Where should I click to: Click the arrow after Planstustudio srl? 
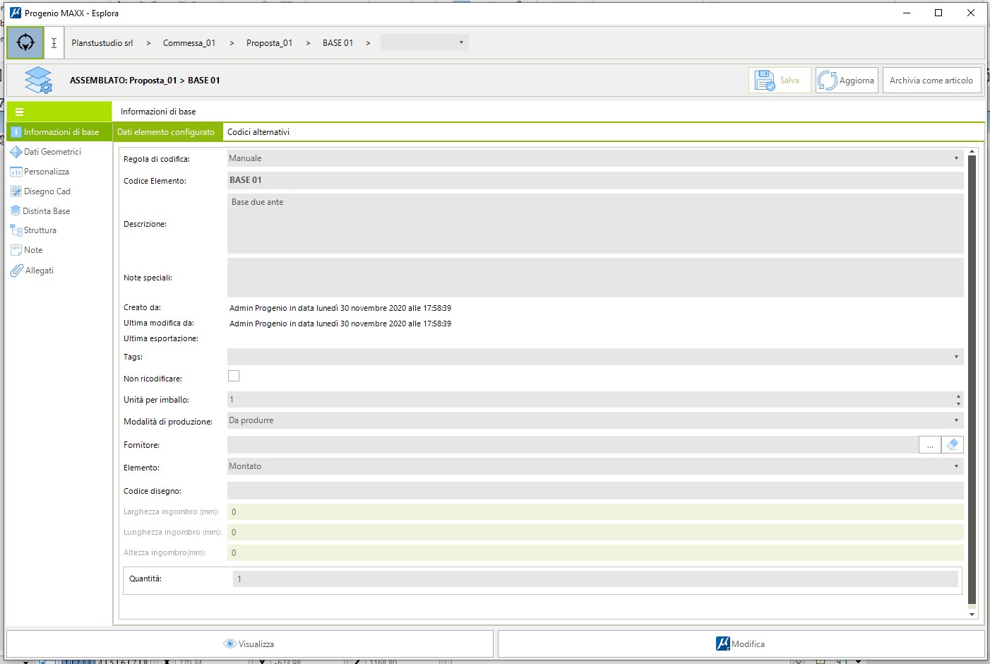(148, 44)
